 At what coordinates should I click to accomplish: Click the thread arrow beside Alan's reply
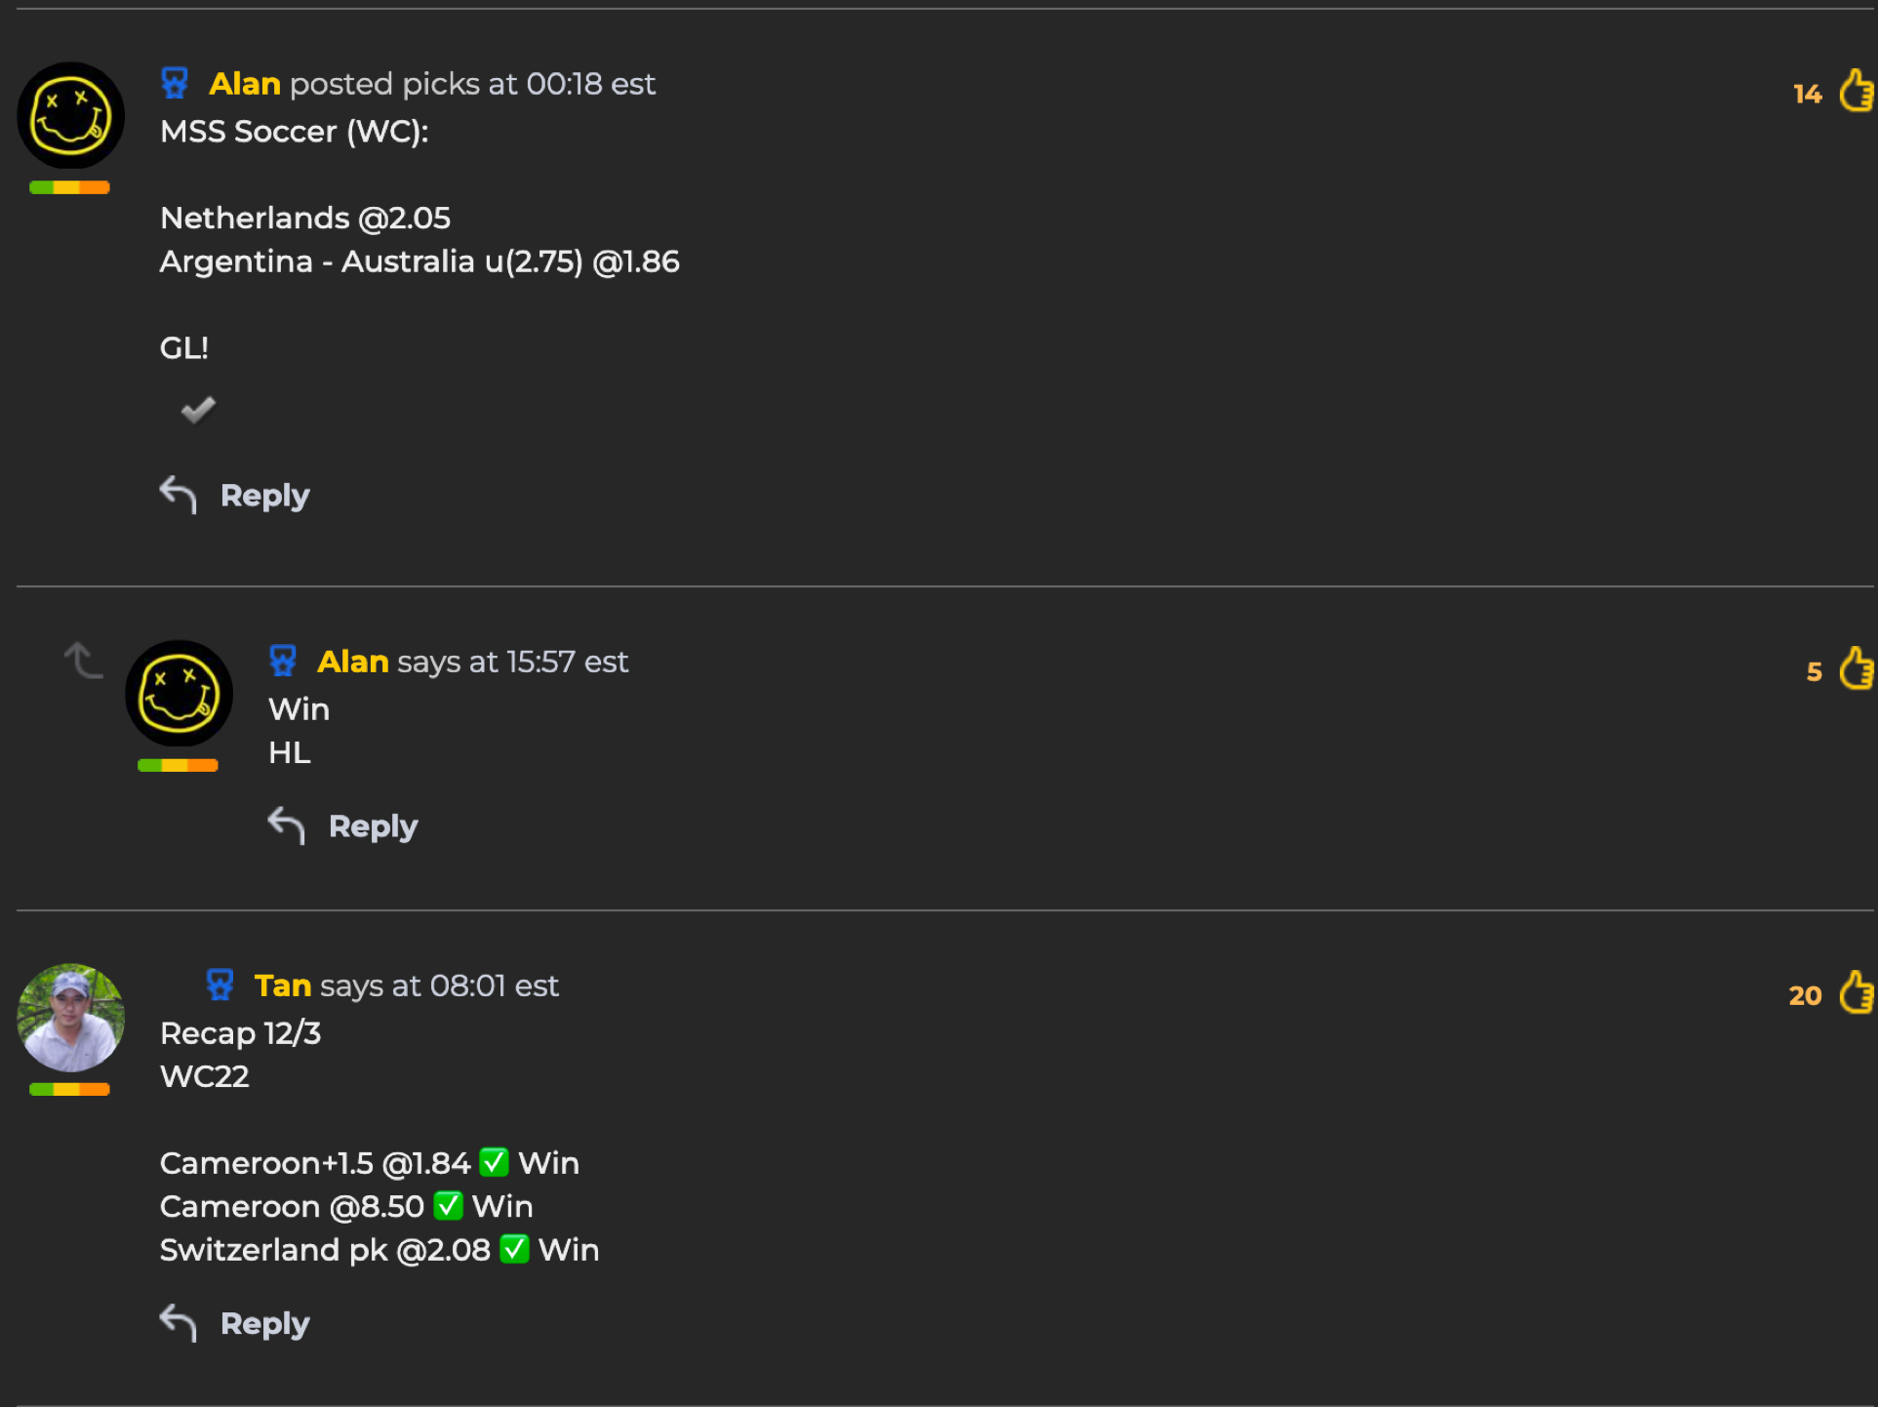coord(84,661)
